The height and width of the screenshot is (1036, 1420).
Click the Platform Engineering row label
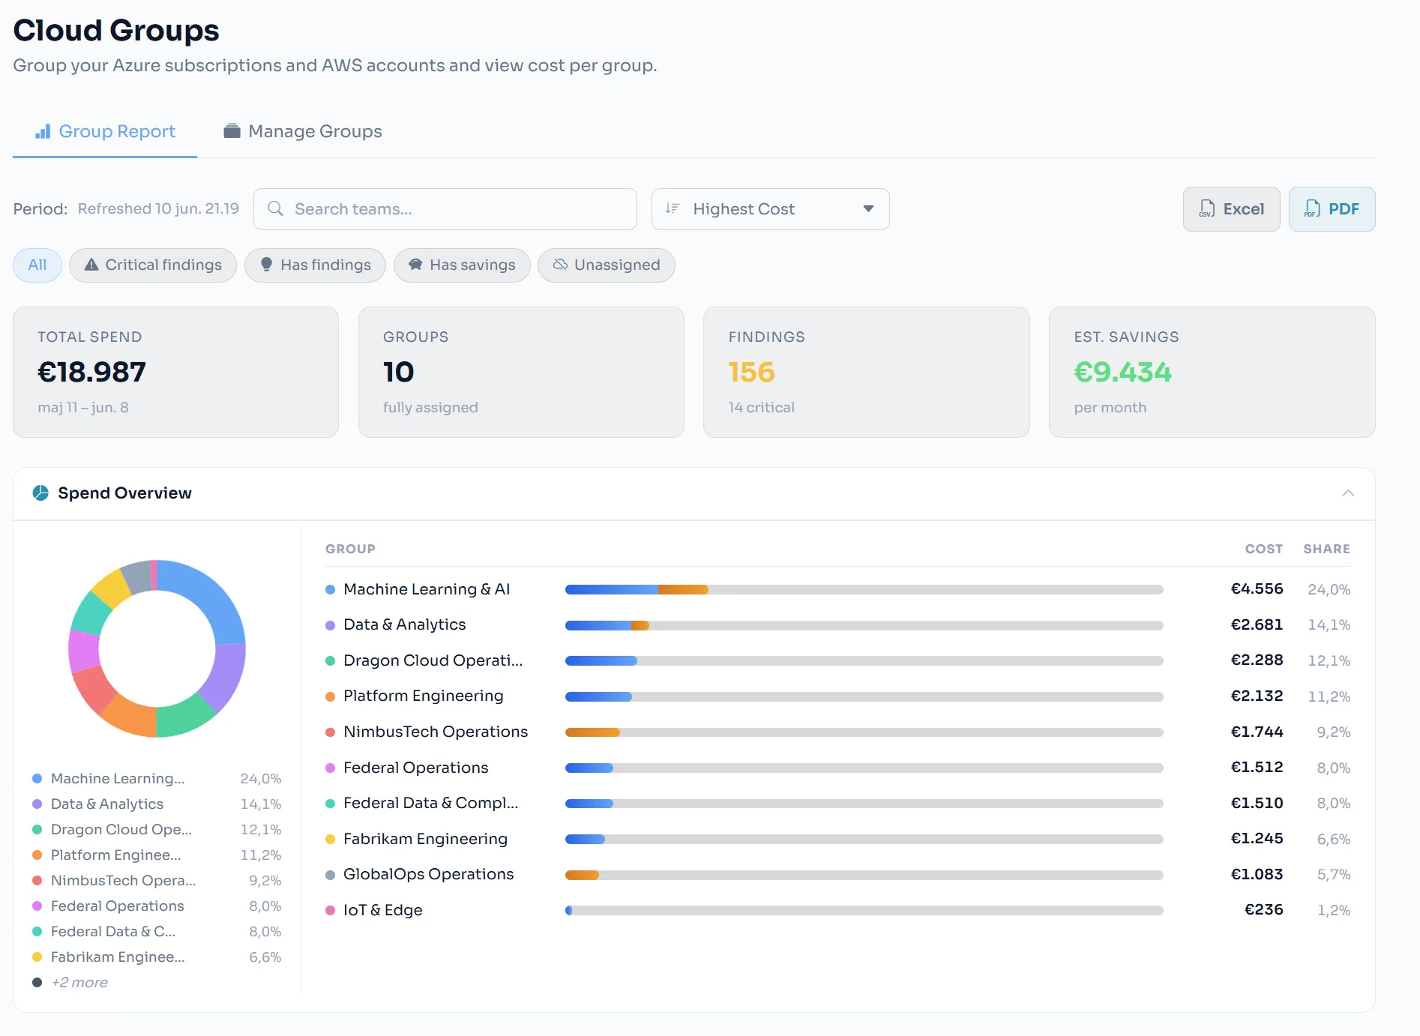pyautogui.click(x=423, y=696)
